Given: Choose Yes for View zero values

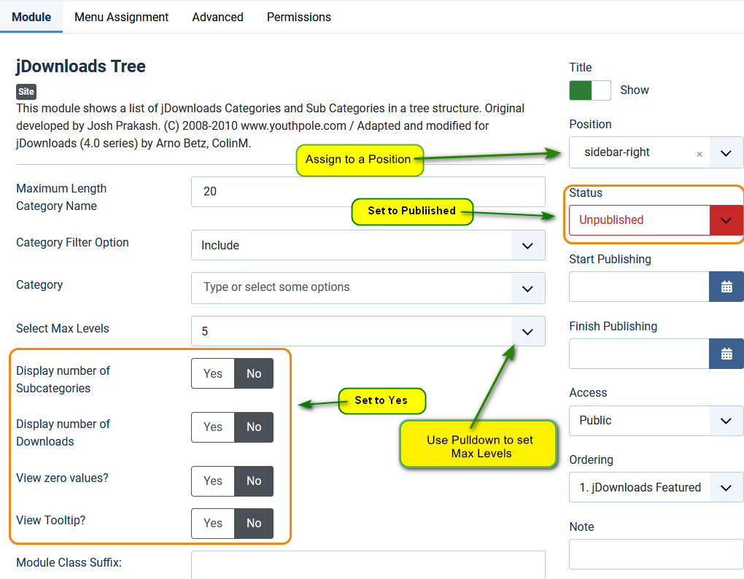Looking at the screenshot, I should (x=213, y=481).
